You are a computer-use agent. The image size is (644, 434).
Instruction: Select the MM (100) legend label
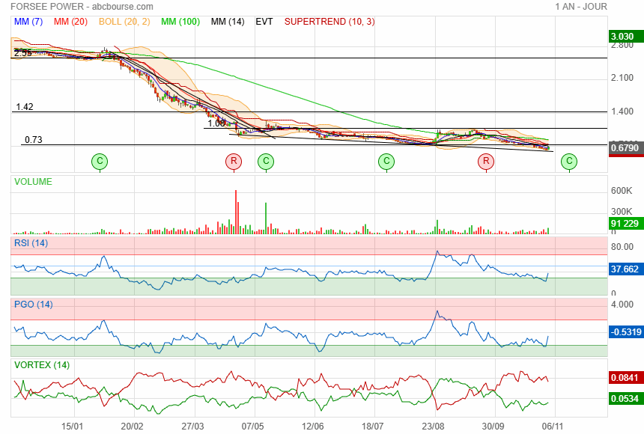(x=180, y=22)
